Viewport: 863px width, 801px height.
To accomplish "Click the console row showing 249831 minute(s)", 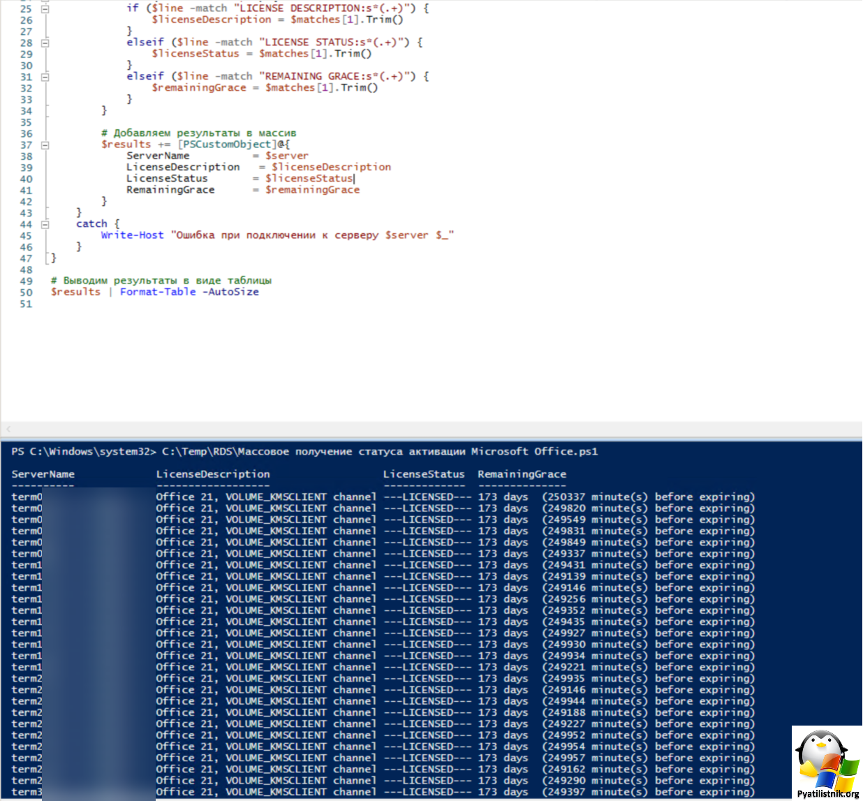I will pyautogui.click(x=383, y=531).
